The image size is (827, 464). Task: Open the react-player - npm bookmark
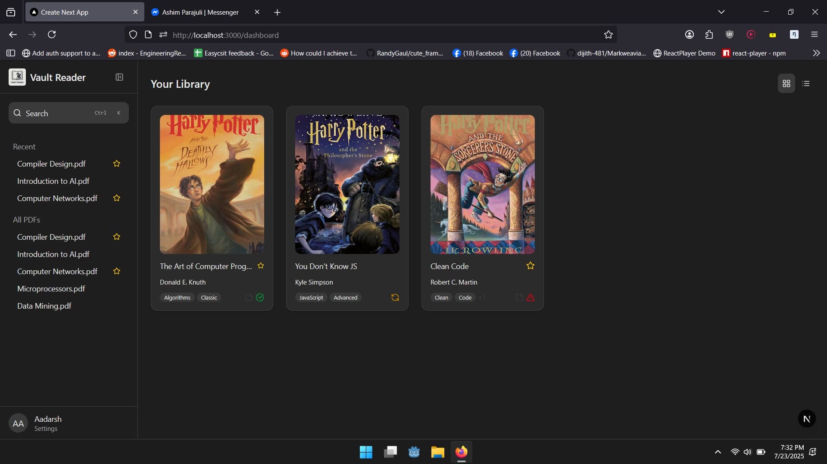pos(754,53)
